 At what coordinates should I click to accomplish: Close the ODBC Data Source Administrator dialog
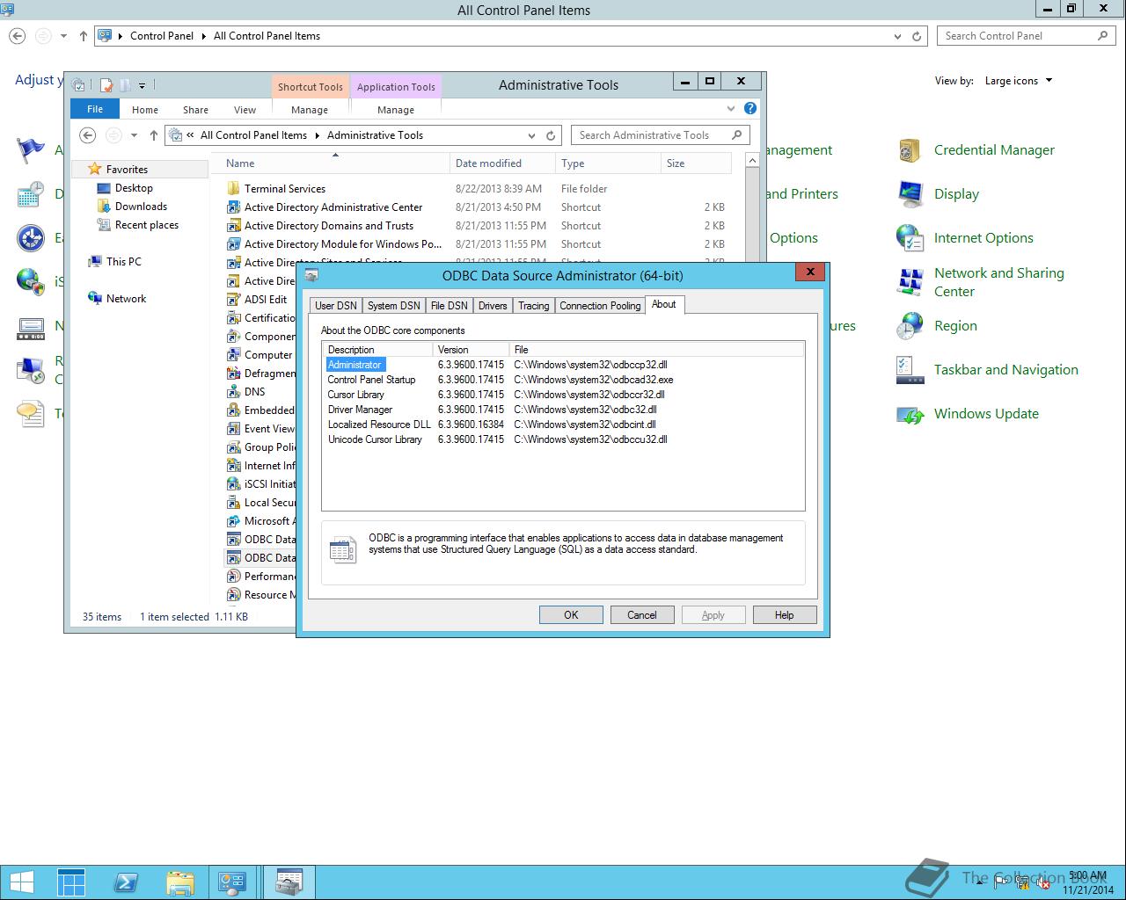(x=810, y=272)
